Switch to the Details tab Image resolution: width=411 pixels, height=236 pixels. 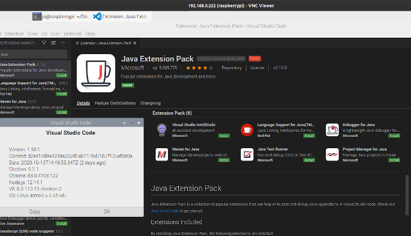[83, 103]
